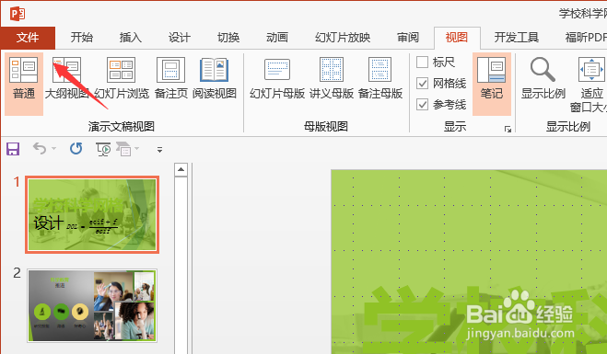Screen dimensions: 607x354
Task: Switch to the Transitions (切换) tab
Action: tap(228, 38)
